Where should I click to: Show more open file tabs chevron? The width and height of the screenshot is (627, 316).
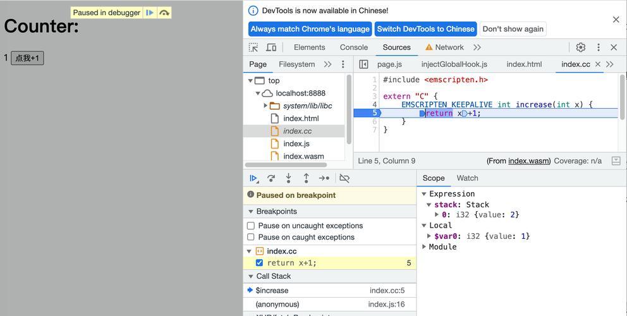609,64
